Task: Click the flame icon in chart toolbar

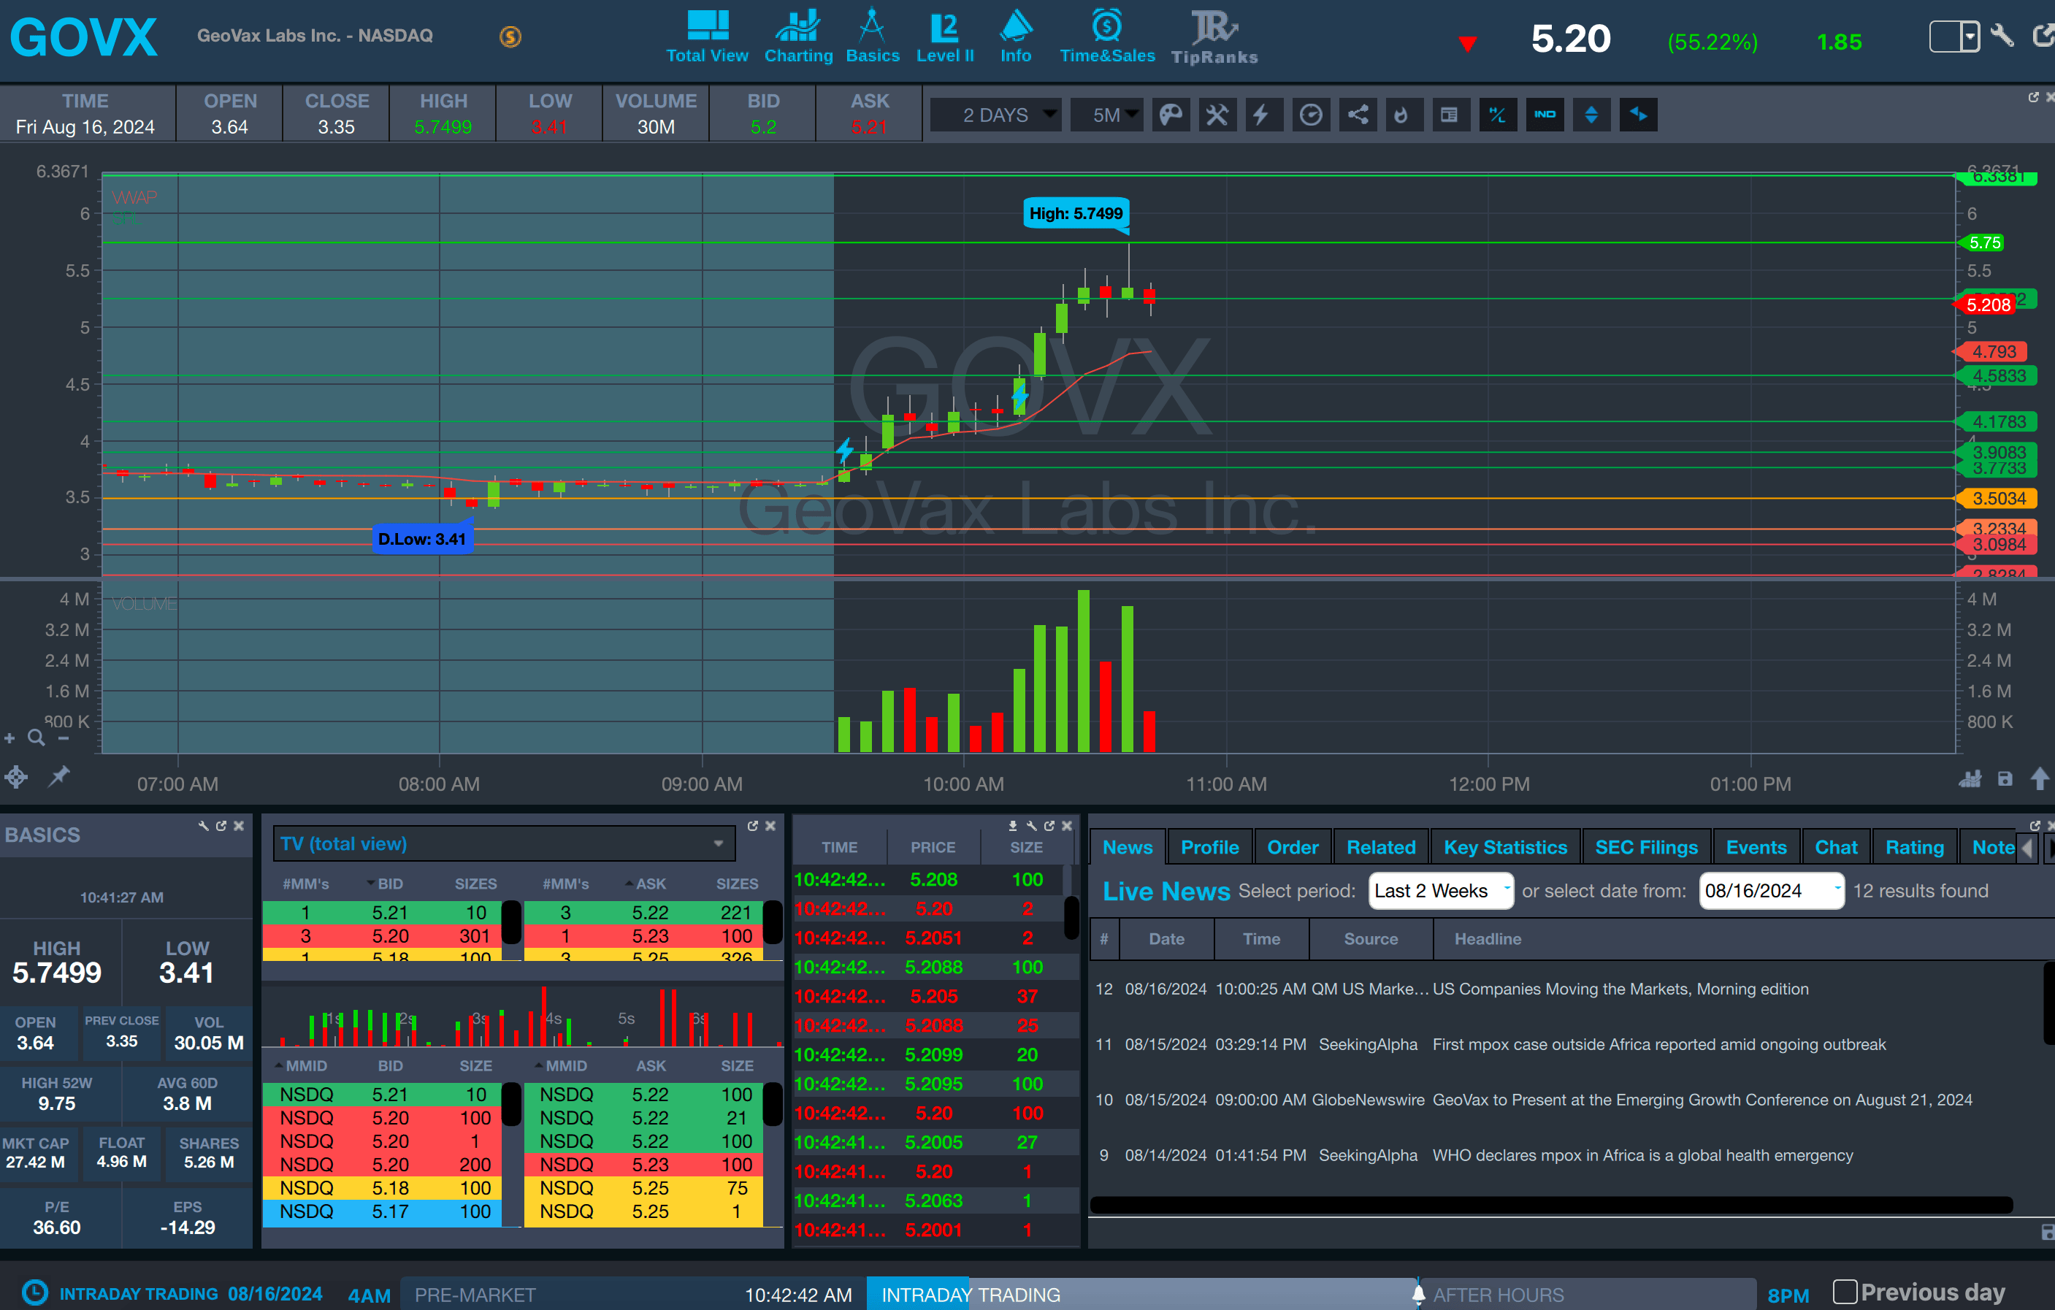Action: click(x=1401, y=115)
